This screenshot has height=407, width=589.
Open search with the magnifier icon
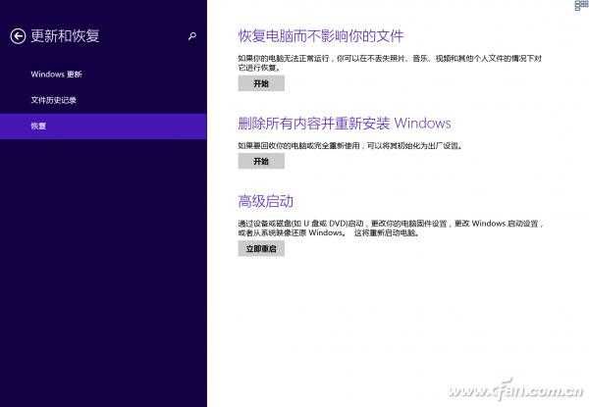click(191, 36)
